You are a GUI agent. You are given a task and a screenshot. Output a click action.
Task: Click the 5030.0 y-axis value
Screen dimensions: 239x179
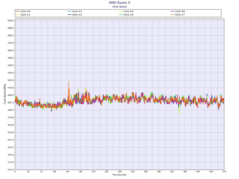[11, 21]
